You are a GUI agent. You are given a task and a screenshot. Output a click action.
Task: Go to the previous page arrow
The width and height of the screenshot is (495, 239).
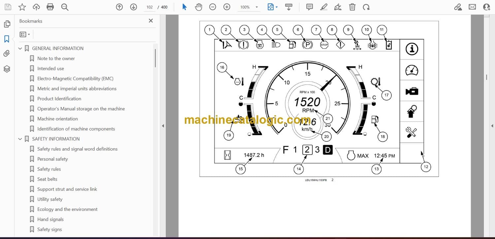point(119,7)
